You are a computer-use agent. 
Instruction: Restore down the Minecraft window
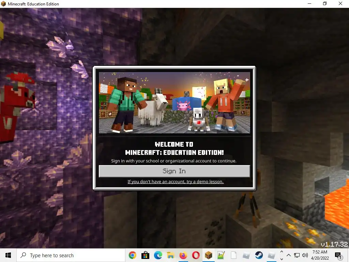pyautogui.click(x=325, y=3)
